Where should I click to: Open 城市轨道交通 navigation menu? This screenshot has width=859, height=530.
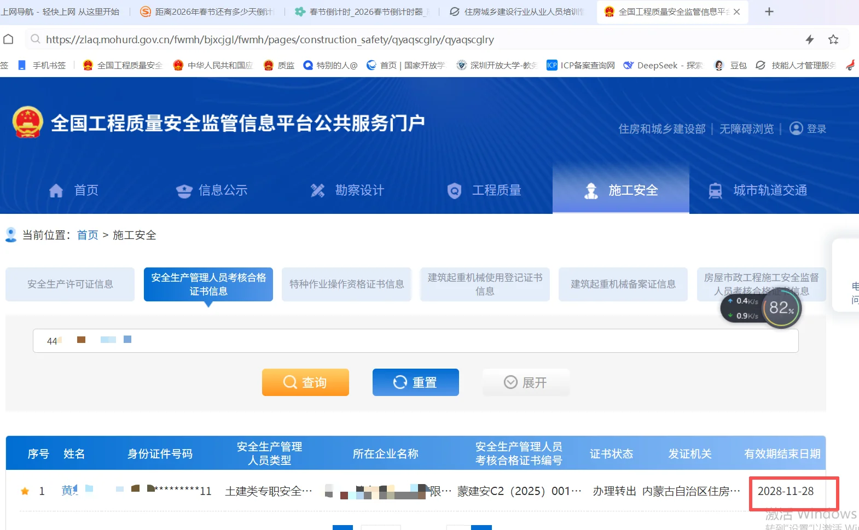[x=758, y=190]
